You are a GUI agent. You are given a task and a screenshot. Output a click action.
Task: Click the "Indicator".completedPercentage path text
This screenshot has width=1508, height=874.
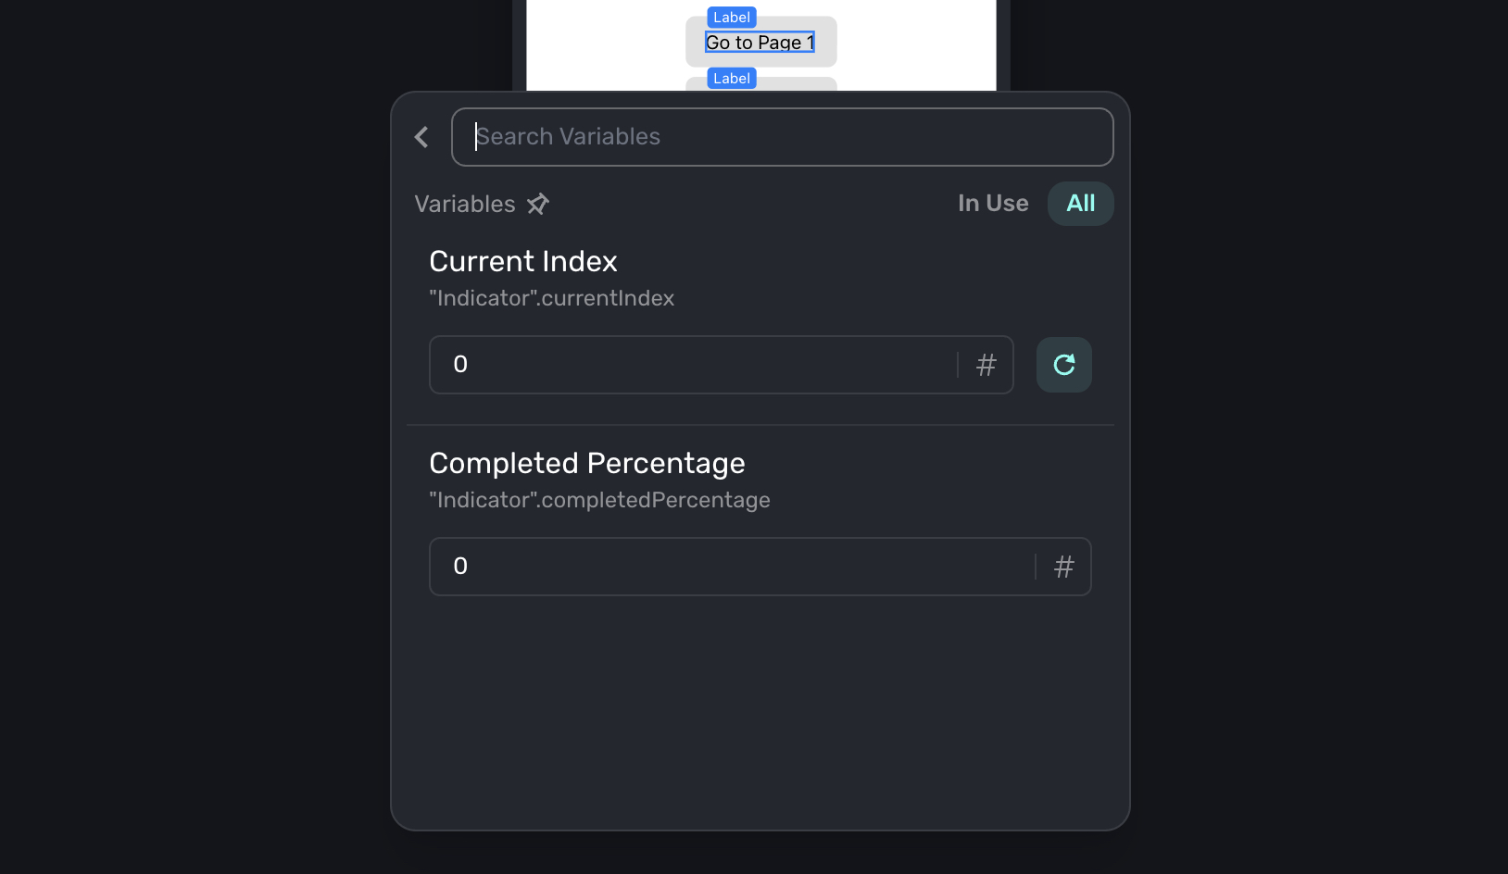click(600, 500)
